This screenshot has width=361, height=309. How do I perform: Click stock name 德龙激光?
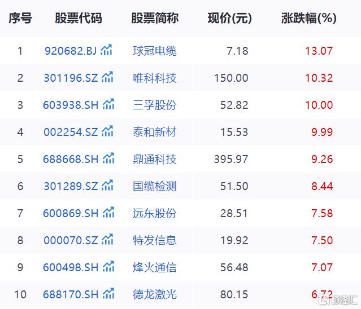(x=155, y=294)
